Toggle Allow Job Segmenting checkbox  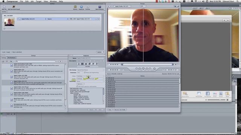point(85,72)
